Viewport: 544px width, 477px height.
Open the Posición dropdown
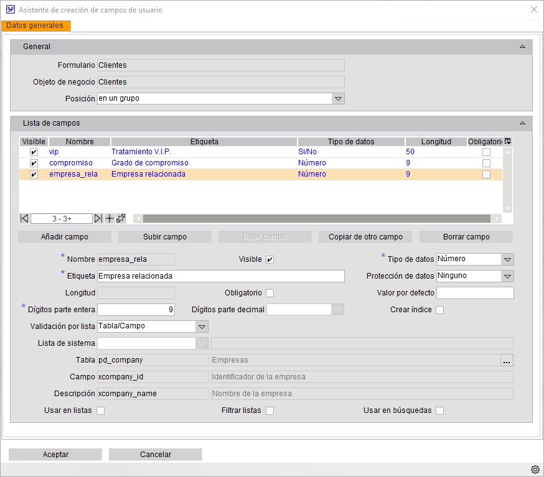pyautogui.click(x=337, y=98)
